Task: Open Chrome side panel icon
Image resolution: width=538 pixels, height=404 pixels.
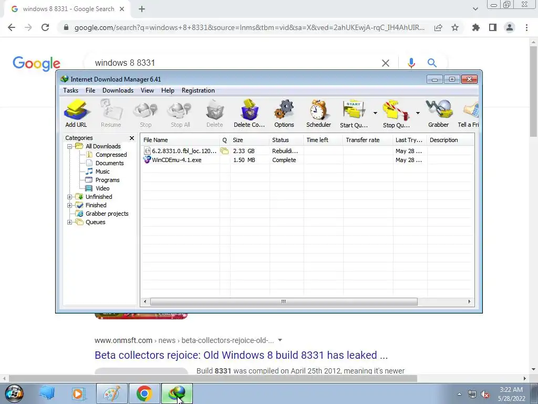Action: (493, 27)
